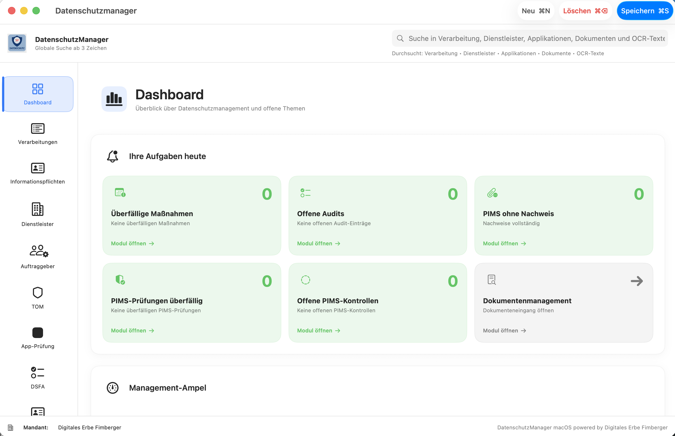The width and height of the screenshot is (675, 436).
Task: Click the Dashboard bar chart icon
Action: [x=114, y=99]
